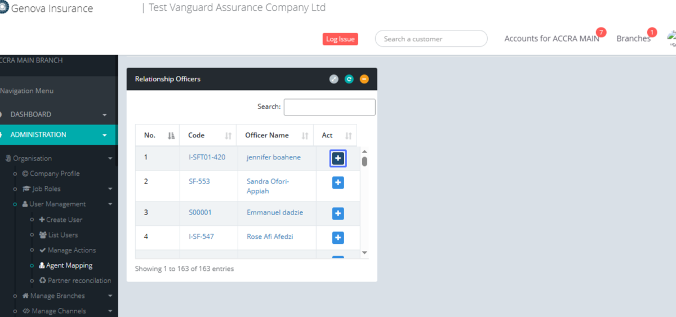Click the expand panel icon in Relationship Officers header
The width and height of the screenshot is (676, 317).
pos(334,79)
